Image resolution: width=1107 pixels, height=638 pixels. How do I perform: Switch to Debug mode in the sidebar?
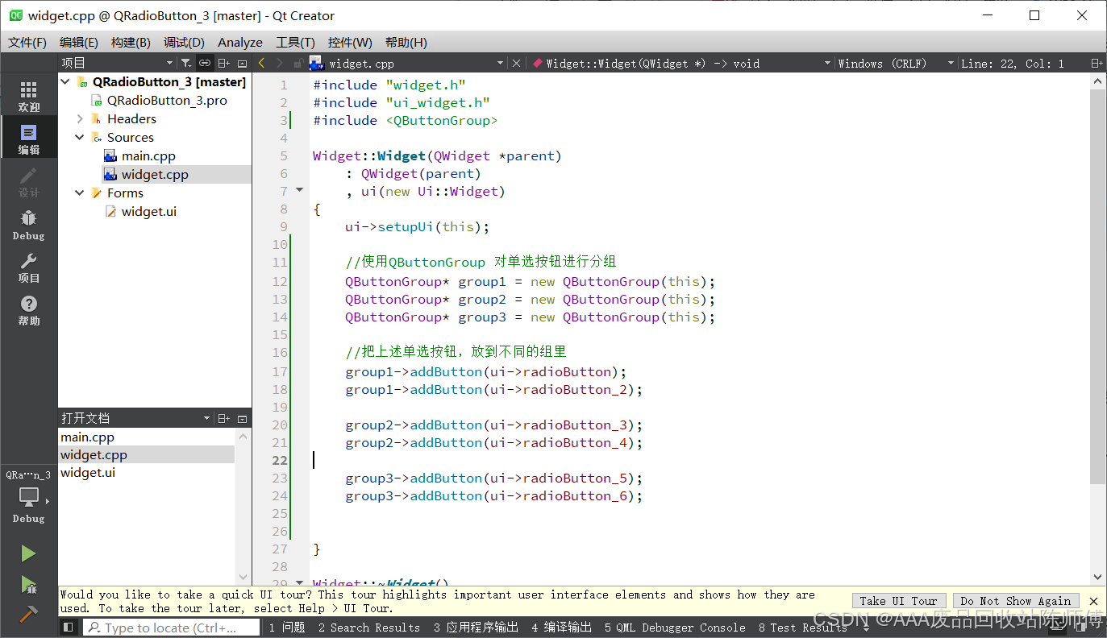(x=28, y=225)
